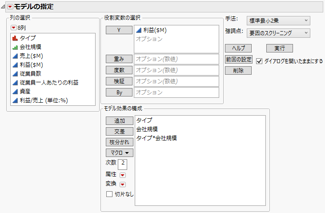The width and height of the screenshot is (325, 213).
Task: Collapse the モデルの指定 outline with gray triangle
Action: (x=3, y=7)
